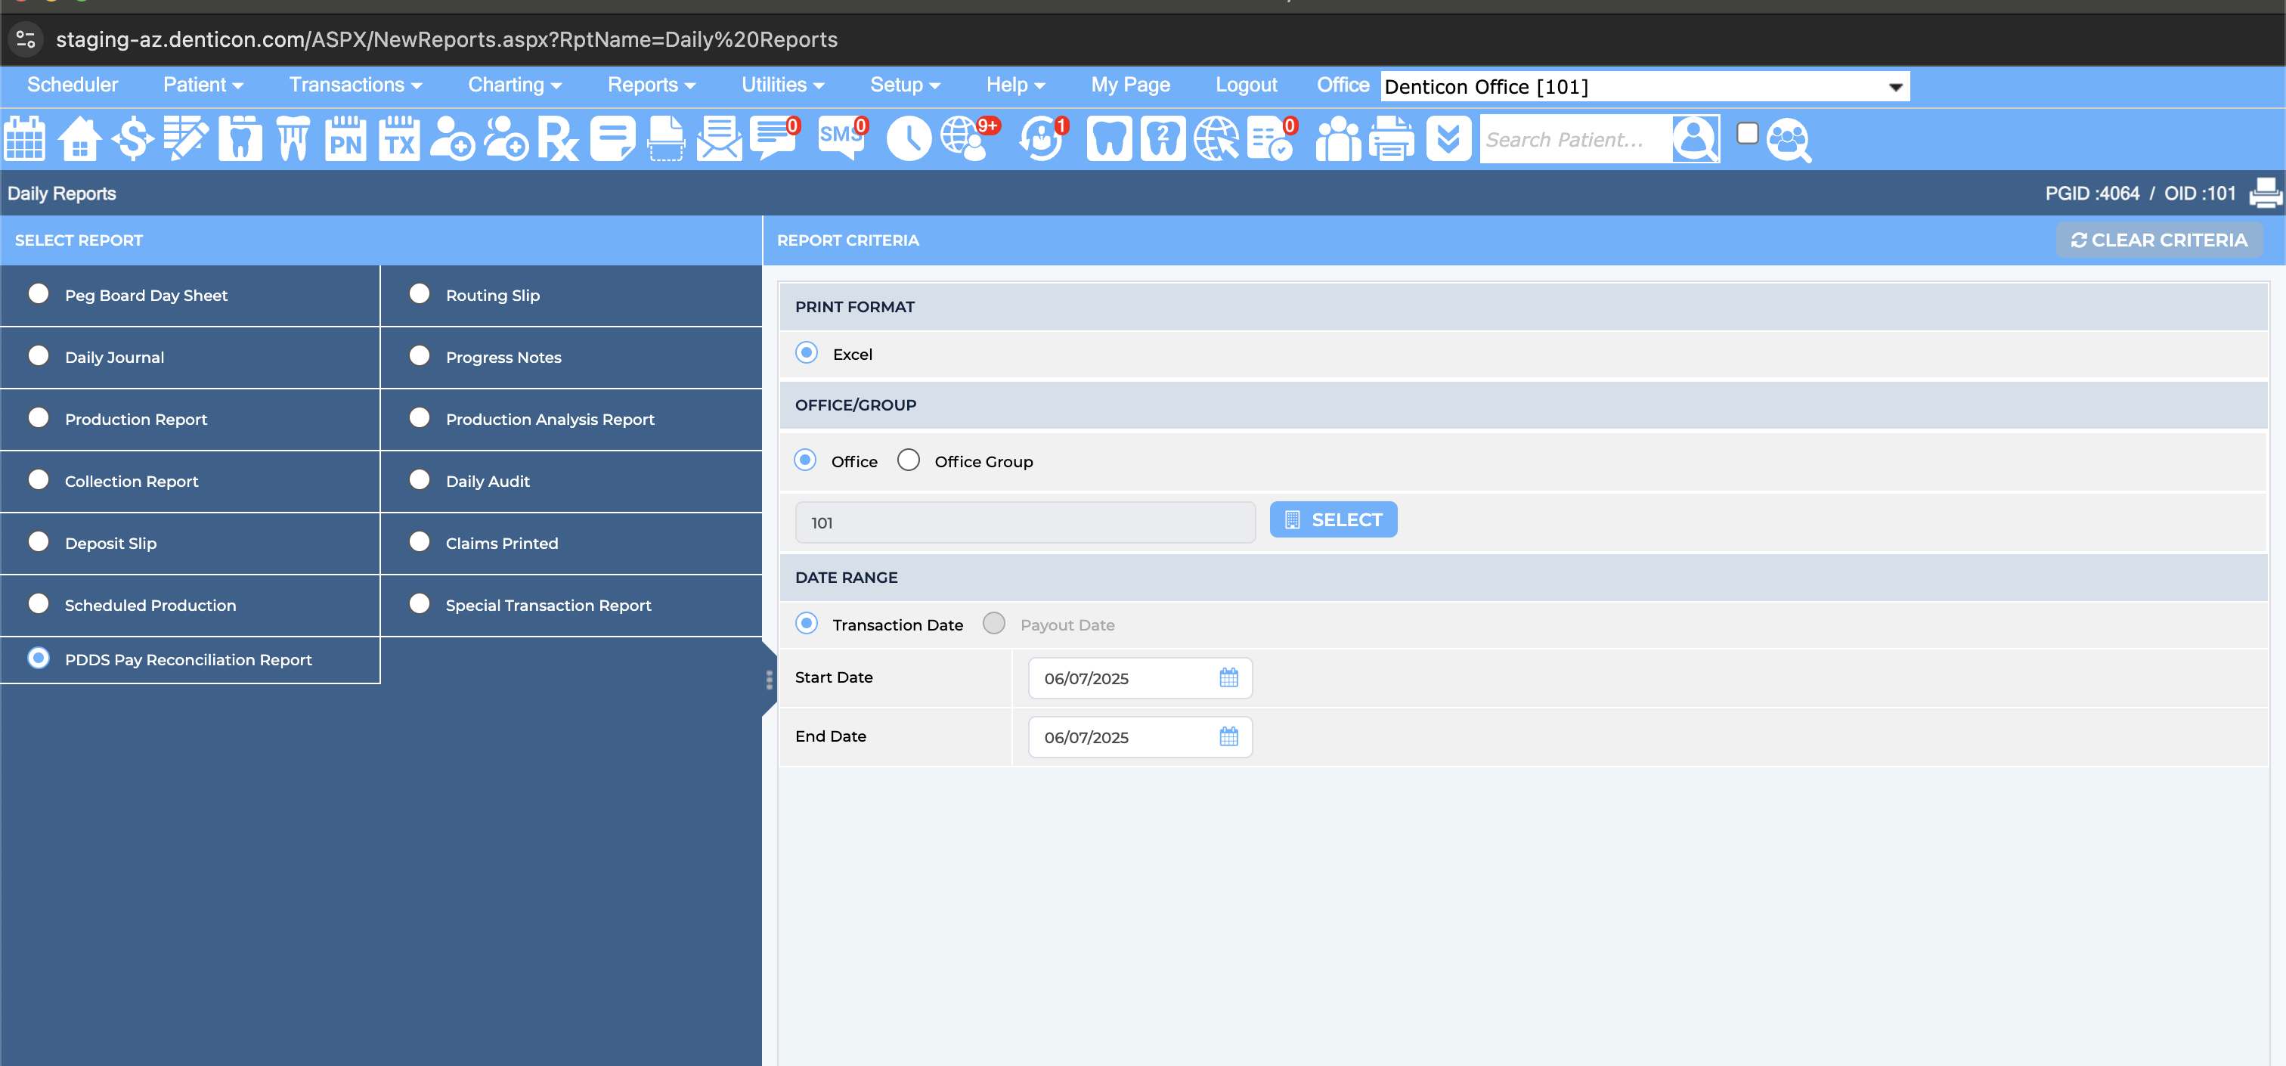The width and height of the screenshot is (2286, 1066).
Task: Open the Denticon Office [101] office selector
Action: click(1644, 86)
